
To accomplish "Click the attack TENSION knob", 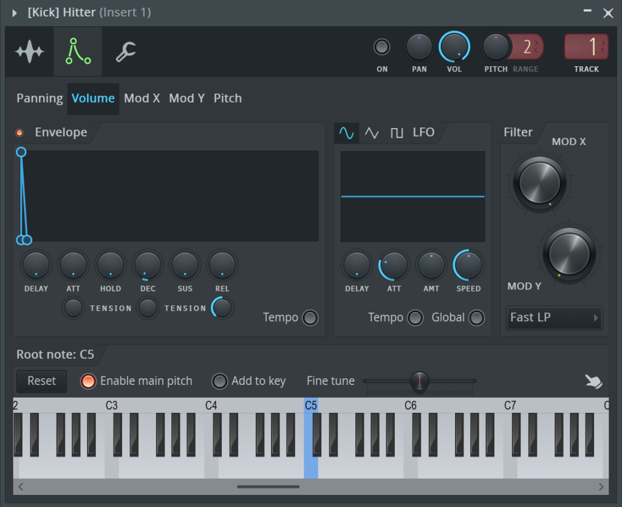I will 73,308.
